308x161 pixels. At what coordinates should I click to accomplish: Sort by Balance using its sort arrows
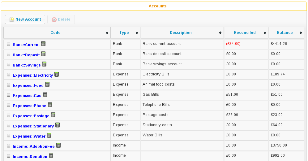click(300, 33)
